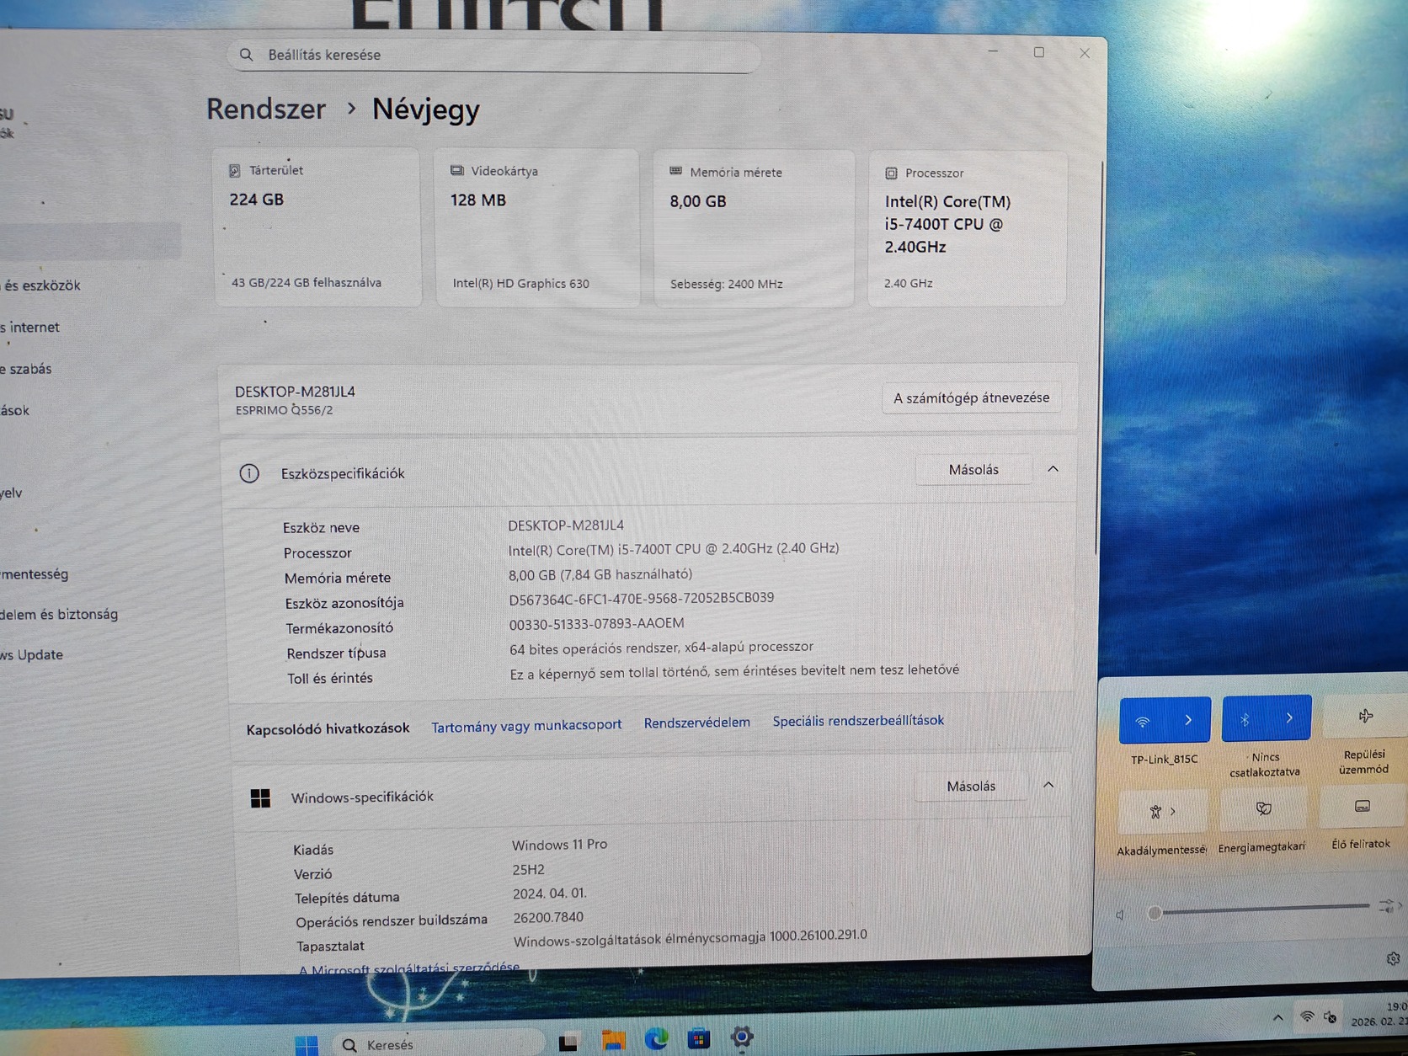The width and height of the screenshot is (1408, 1056).
Task: Click the Settings window vertical scrollbar
Action: click(1098, 358)
